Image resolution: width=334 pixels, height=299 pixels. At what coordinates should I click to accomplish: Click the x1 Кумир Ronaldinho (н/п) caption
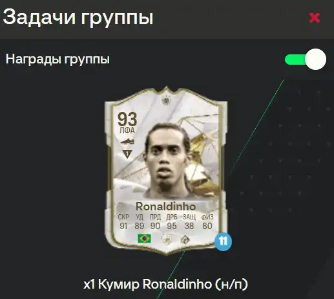[x=165, y=284]
